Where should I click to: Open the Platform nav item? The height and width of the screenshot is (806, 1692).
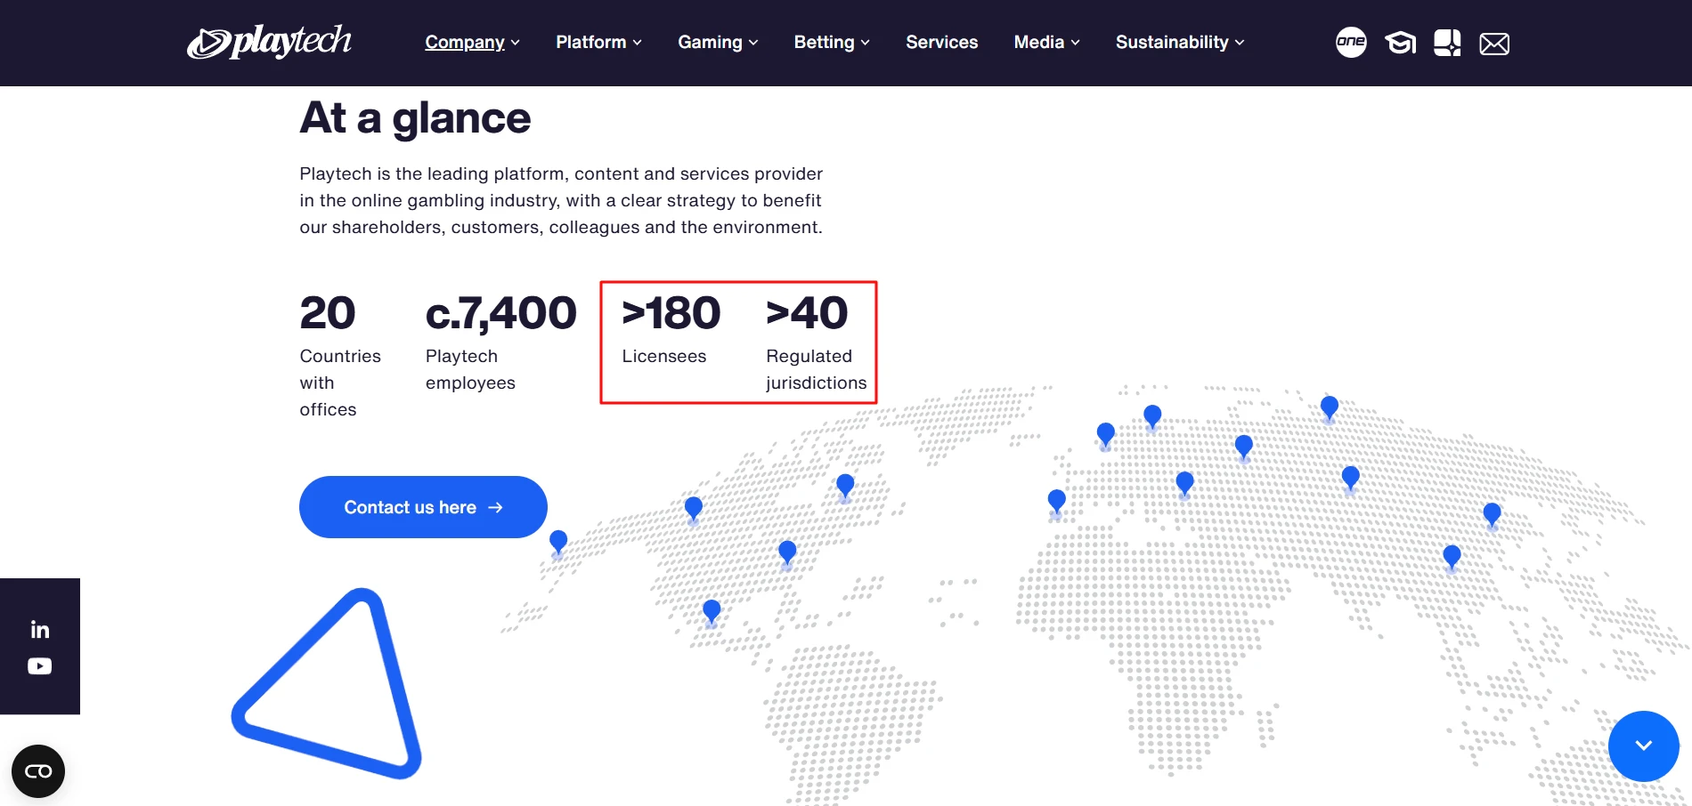point(591,42)
